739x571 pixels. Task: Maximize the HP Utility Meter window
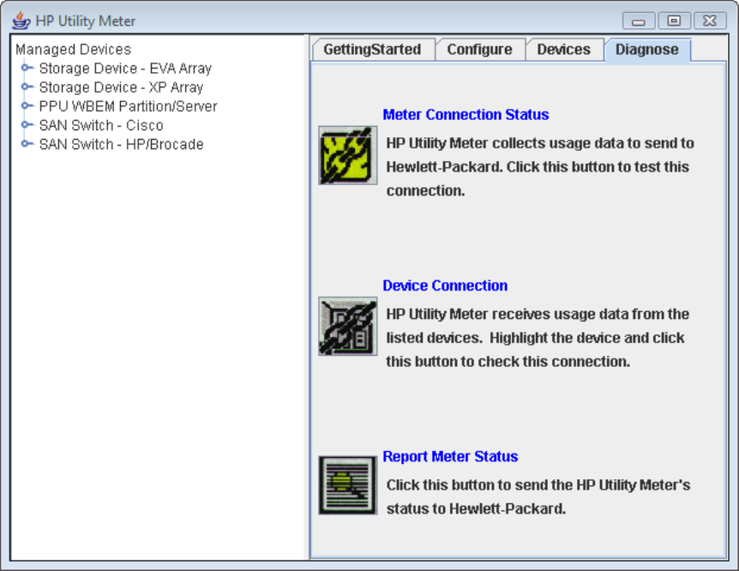coord(674,21)
